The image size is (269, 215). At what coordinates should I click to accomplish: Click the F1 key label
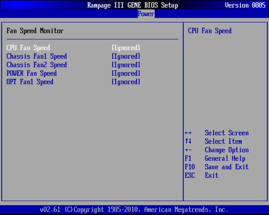tap(188, 159)
